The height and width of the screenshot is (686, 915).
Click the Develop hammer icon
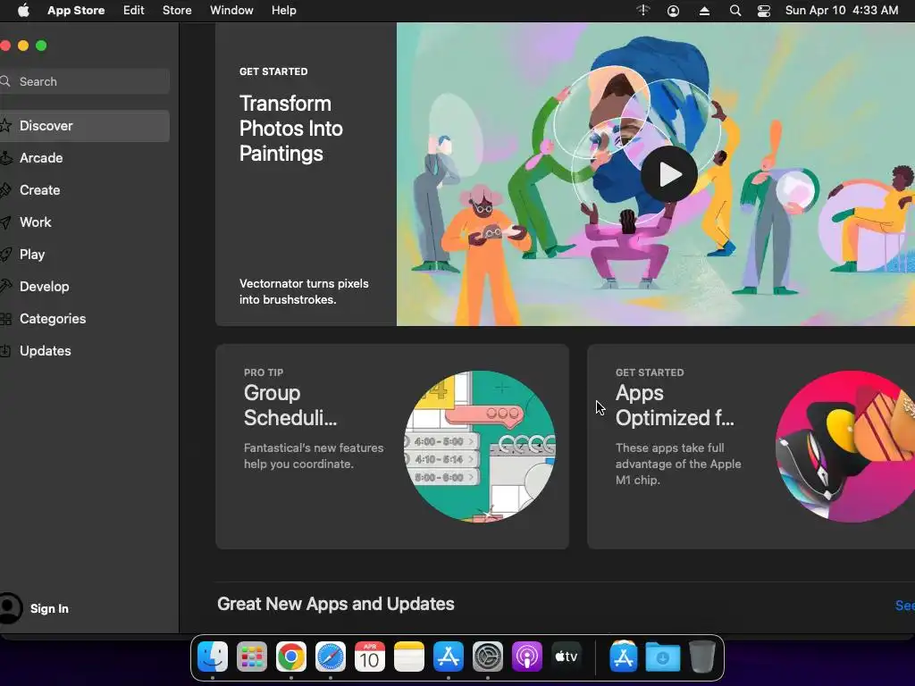[5, 287]
